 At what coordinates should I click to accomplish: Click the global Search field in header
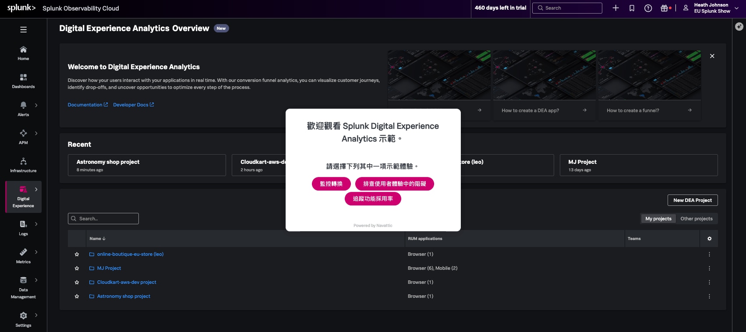[567, 8]
